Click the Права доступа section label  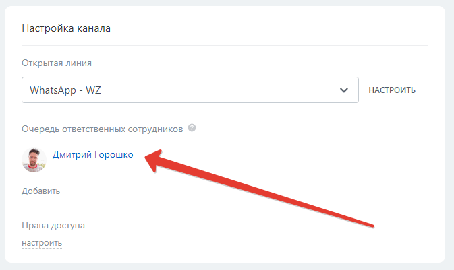click(53, 225)
